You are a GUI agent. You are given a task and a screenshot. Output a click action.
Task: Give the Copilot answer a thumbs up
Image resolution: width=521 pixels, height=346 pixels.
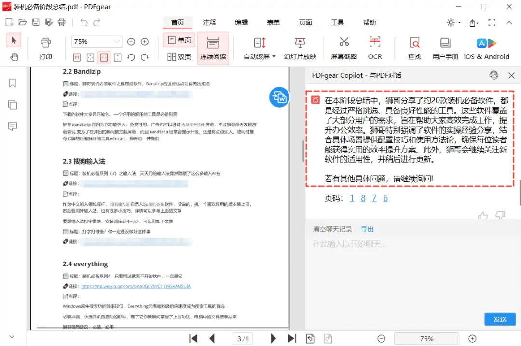(x=483, y=216)
